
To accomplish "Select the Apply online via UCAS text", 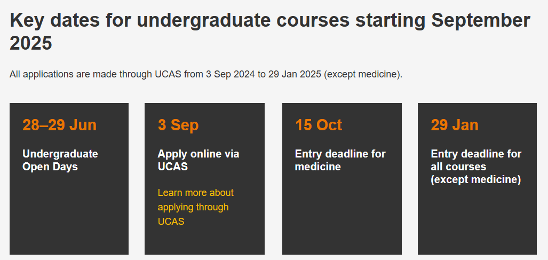I will coord(198,160).
